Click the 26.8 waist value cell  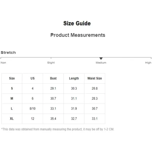(94, 88)
